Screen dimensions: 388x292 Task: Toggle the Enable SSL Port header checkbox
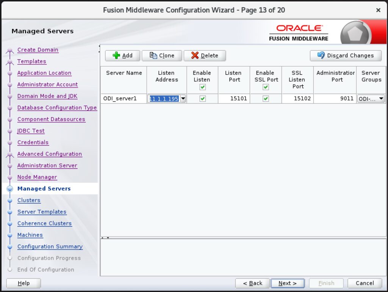coord(266,87)
